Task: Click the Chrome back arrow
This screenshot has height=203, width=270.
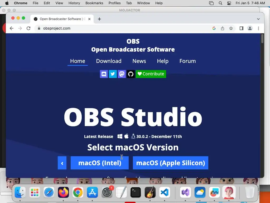Action: click(12, 28)
